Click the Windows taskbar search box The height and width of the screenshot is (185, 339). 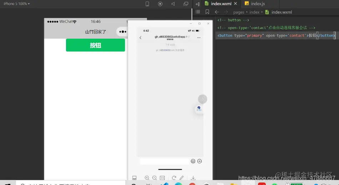[x=71, y=183]
